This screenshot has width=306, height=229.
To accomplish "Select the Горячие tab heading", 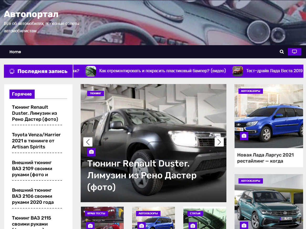I will click(x=22, y=94).
